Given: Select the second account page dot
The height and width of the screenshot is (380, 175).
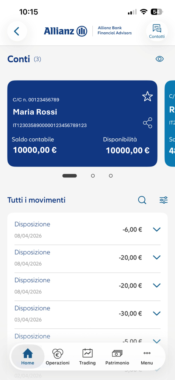Looking at the screenshot, I should pos(93,176).
